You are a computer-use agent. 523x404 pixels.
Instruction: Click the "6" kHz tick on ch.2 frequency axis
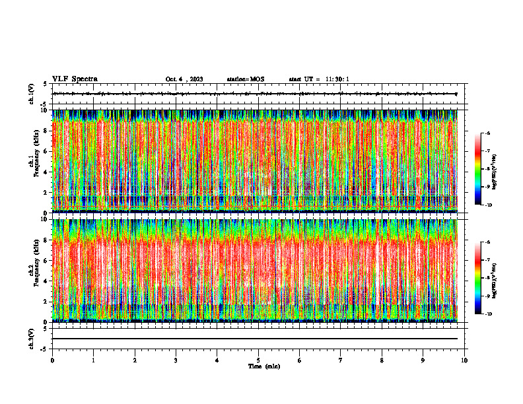coord(46,261)
